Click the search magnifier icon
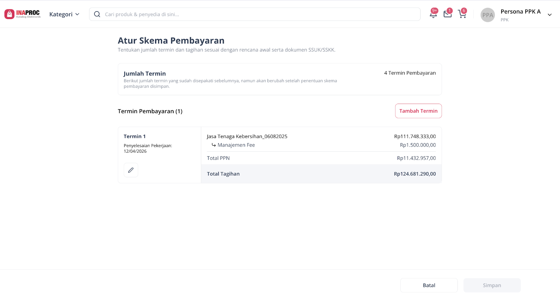 pos(97,14)
